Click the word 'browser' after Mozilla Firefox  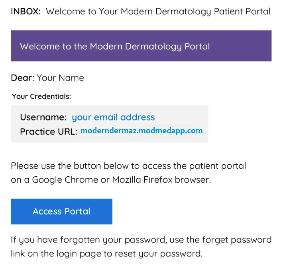pyautogui.click(x=192, y=179)
